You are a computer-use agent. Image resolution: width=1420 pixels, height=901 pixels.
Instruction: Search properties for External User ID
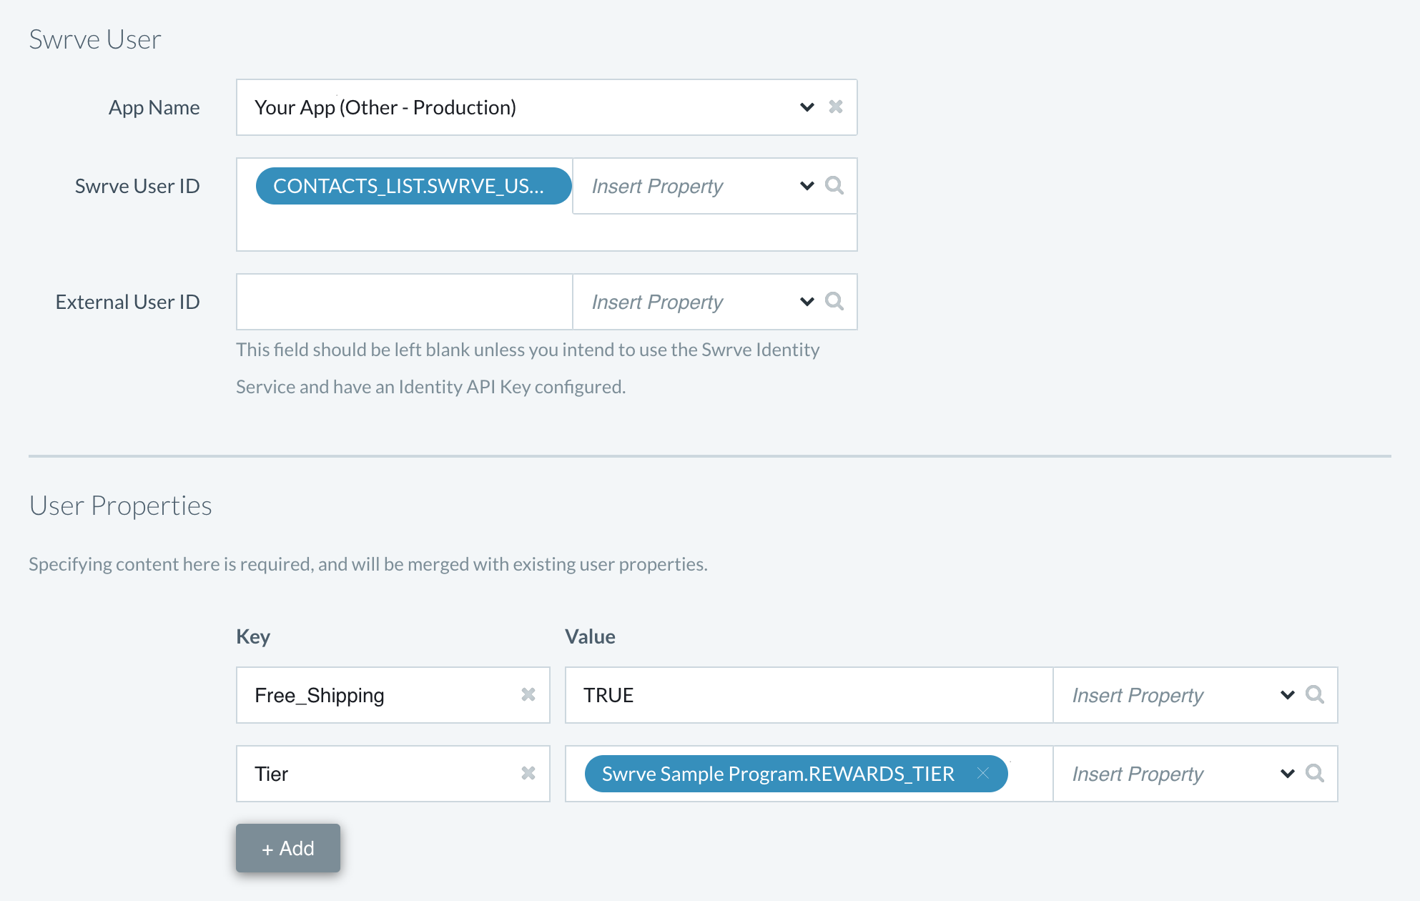[834, 302]
